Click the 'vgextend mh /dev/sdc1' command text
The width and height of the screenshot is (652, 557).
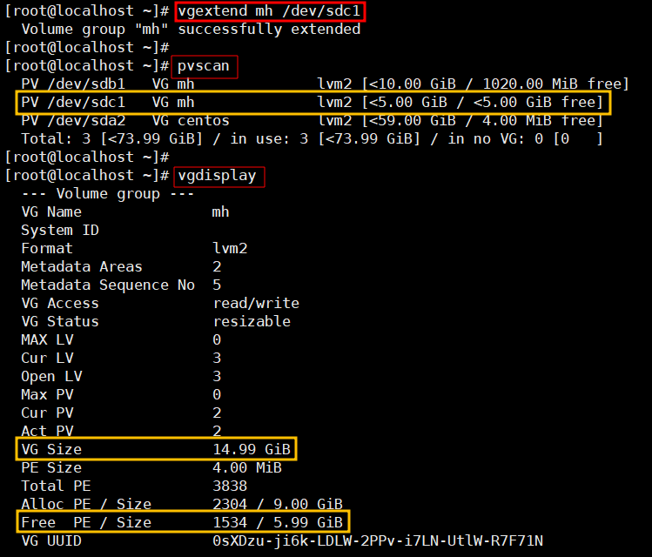click(x=269, y=10)
